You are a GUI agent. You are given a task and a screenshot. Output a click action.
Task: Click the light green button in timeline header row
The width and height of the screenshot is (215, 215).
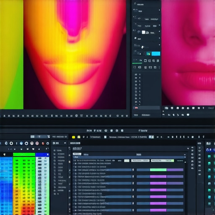(x=163, y=160)
